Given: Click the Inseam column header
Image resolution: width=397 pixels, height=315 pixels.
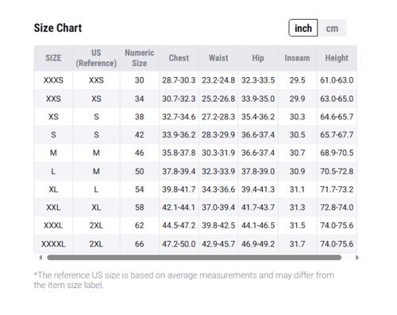Looking at the screenshot, I should (x=297, y=58).
